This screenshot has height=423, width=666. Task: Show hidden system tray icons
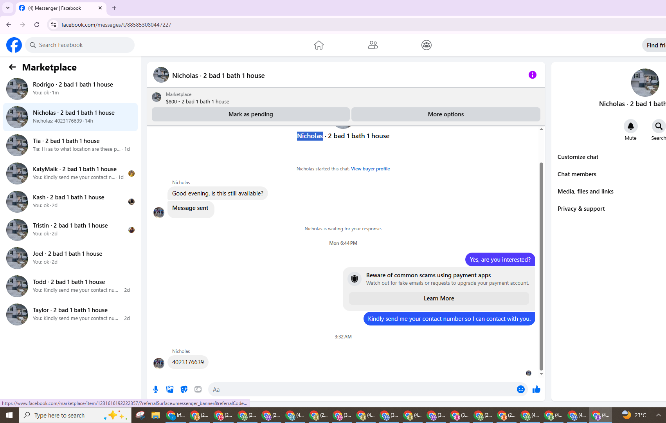tap(659, 415)
